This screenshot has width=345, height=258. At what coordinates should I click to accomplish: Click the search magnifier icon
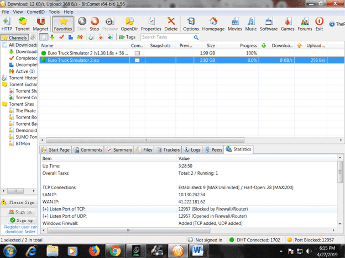tap(196, 37)
